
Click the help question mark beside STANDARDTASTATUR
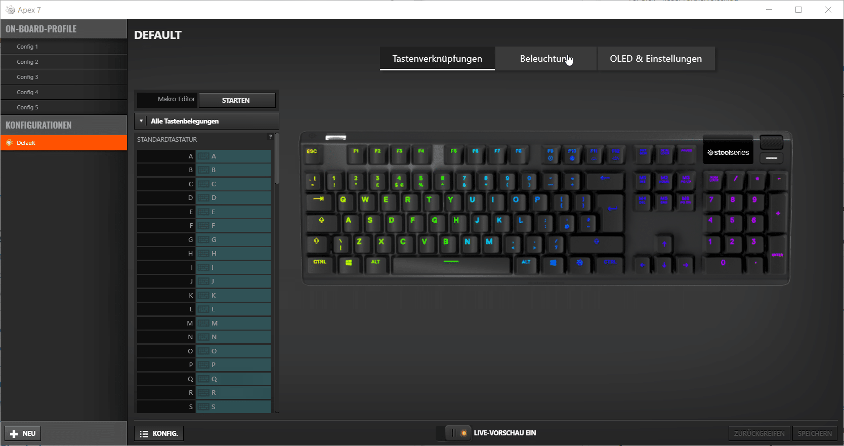[270, 137]
